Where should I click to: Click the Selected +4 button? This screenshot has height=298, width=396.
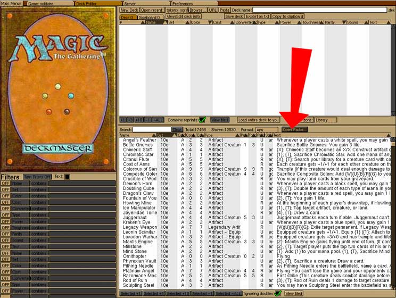click(x=153, y=293)
